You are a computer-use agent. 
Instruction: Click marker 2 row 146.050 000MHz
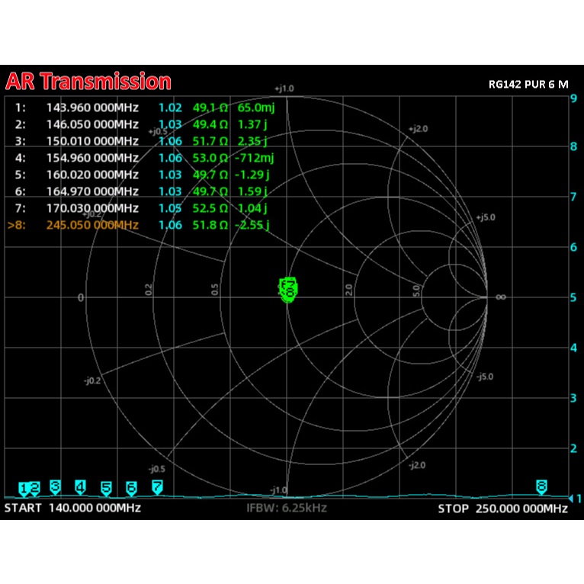(141, 124)
